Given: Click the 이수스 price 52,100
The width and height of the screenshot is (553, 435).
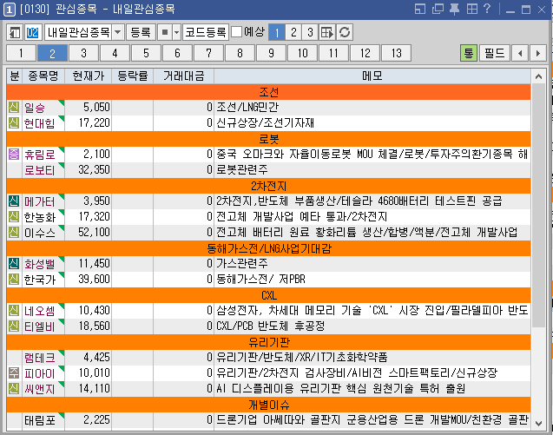Looking at the screenshot, I should [94, 232].
